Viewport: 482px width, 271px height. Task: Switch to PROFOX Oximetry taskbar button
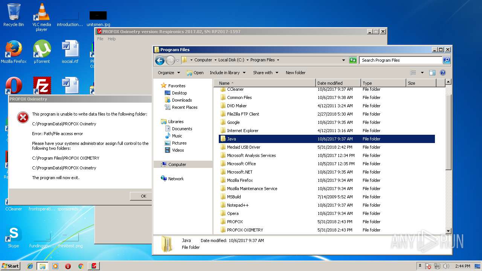click(93, 266)
